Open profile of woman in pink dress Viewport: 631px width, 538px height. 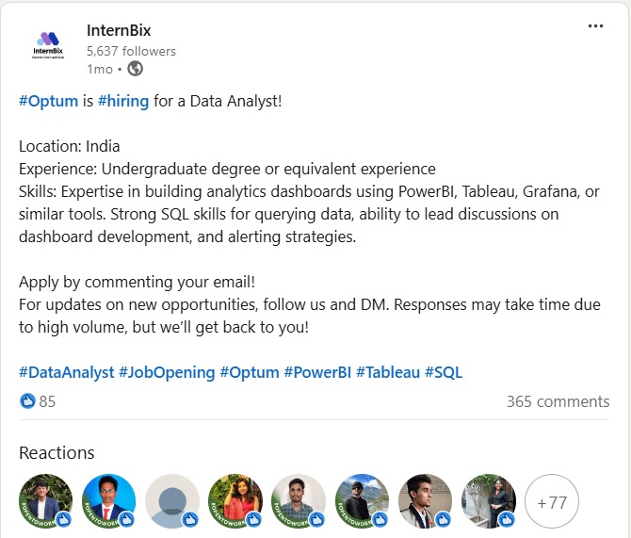(x=235, y=501)
